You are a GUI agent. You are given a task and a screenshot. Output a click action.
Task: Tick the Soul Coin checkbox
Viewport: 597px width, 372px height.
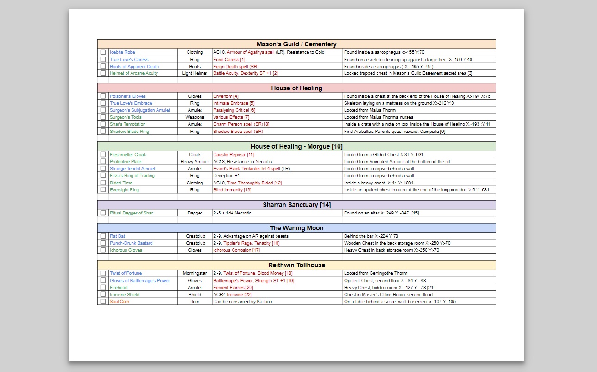pyautogui.click(x=103, y=301)
